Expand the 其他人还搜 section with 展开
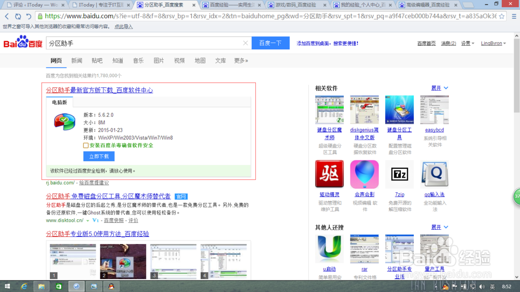Screen dimensions: 520x292 coord(439,227)
